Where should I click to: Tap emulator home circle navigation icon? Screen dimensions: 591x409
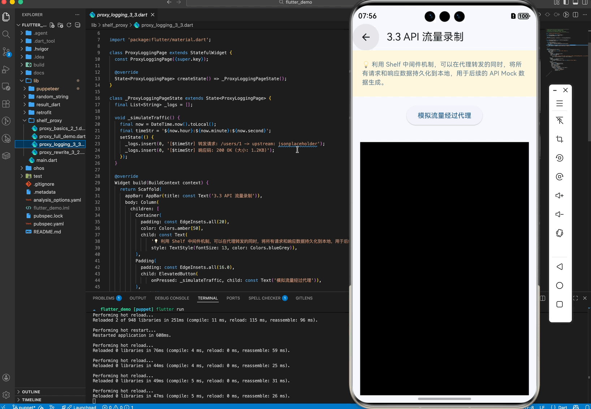pos(560,285)
